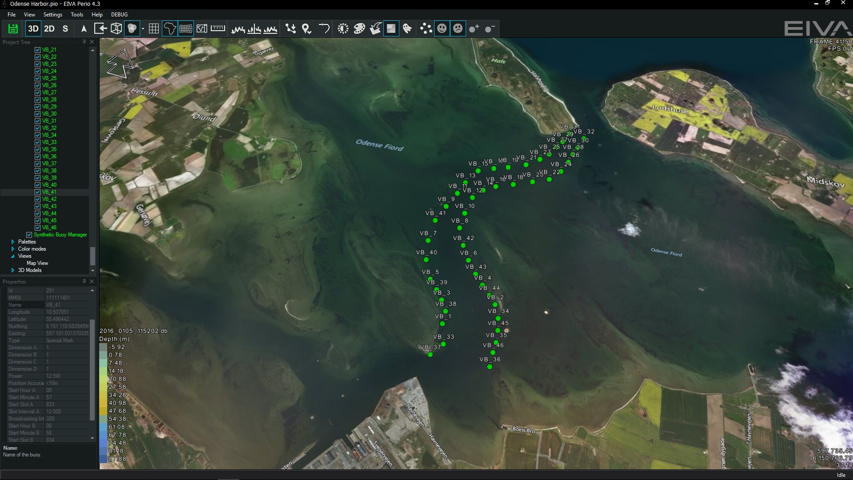The height and width of the screenshot is (480, 853).
Task: Click the ruler measurement tool icon
Action: click(x=217, y=29)
